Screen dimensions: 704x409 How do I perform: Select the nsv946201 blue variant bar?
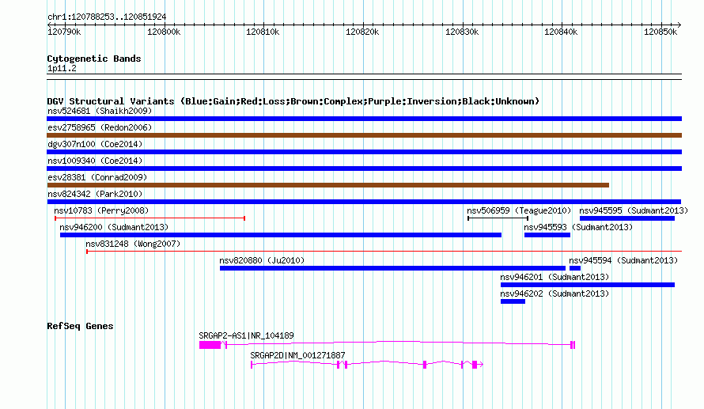pos(588,285)
